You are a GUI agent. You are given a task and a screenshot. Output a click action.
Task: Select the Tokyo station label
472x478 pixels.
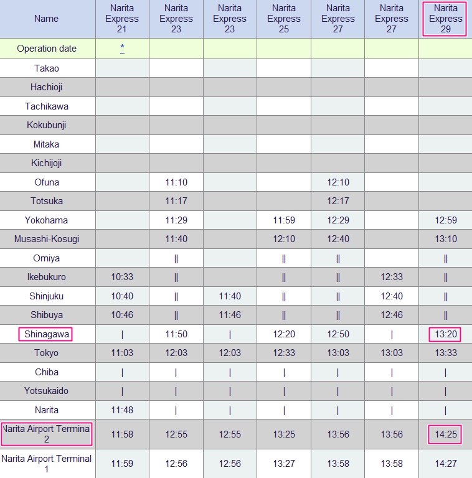tap(46, 353)
